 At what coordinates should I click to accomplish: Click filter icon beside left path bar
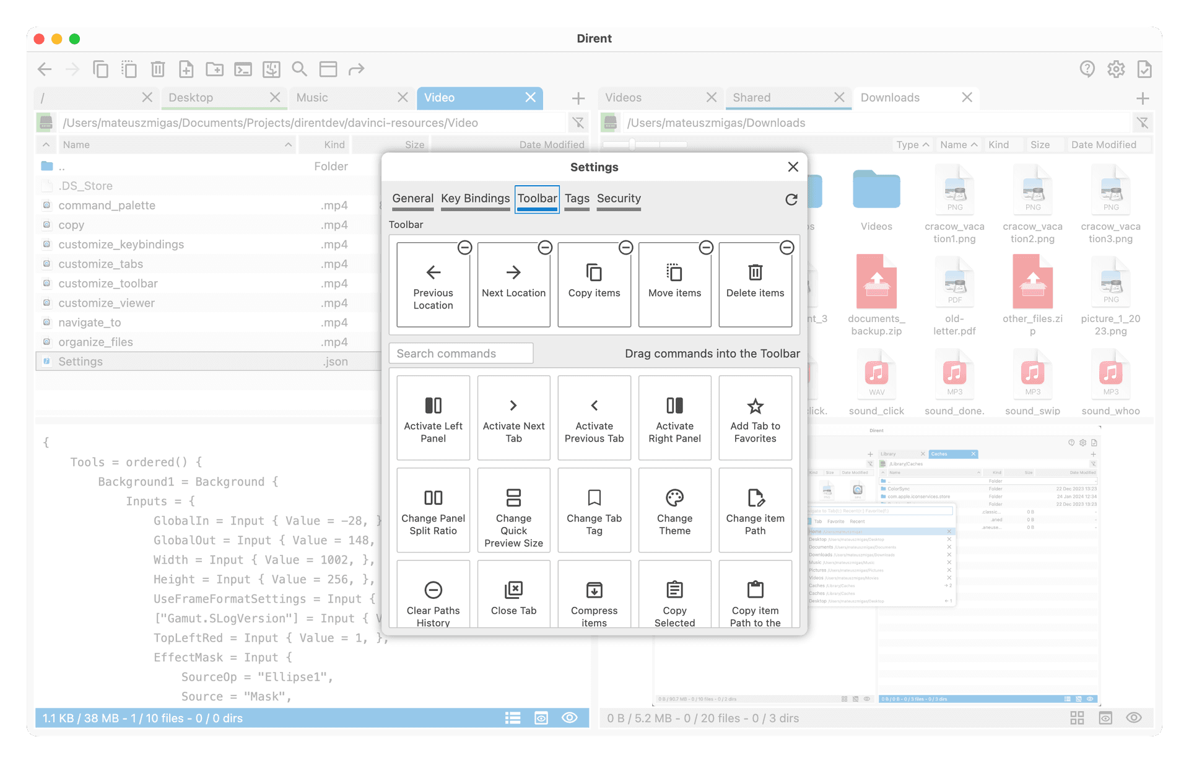pyautogui.click(x=578, y=123)
